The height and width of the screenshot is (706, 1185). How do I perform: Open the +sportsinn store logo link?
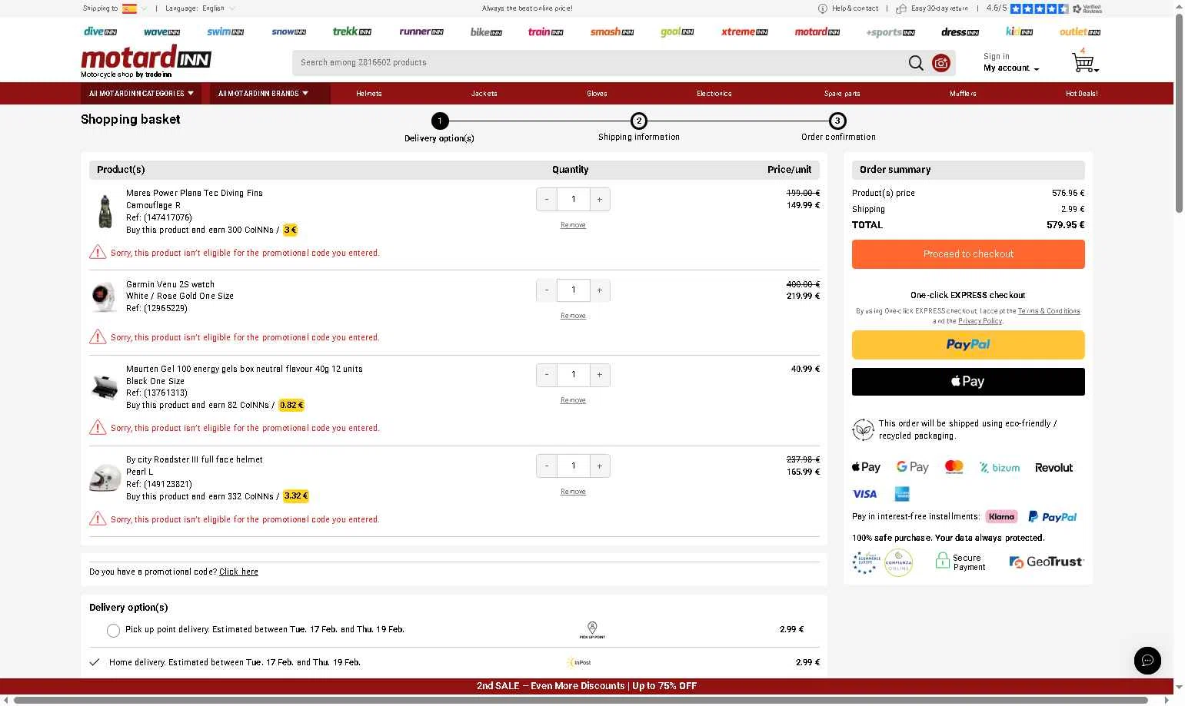pyautogui.click(x=890, y=32)
